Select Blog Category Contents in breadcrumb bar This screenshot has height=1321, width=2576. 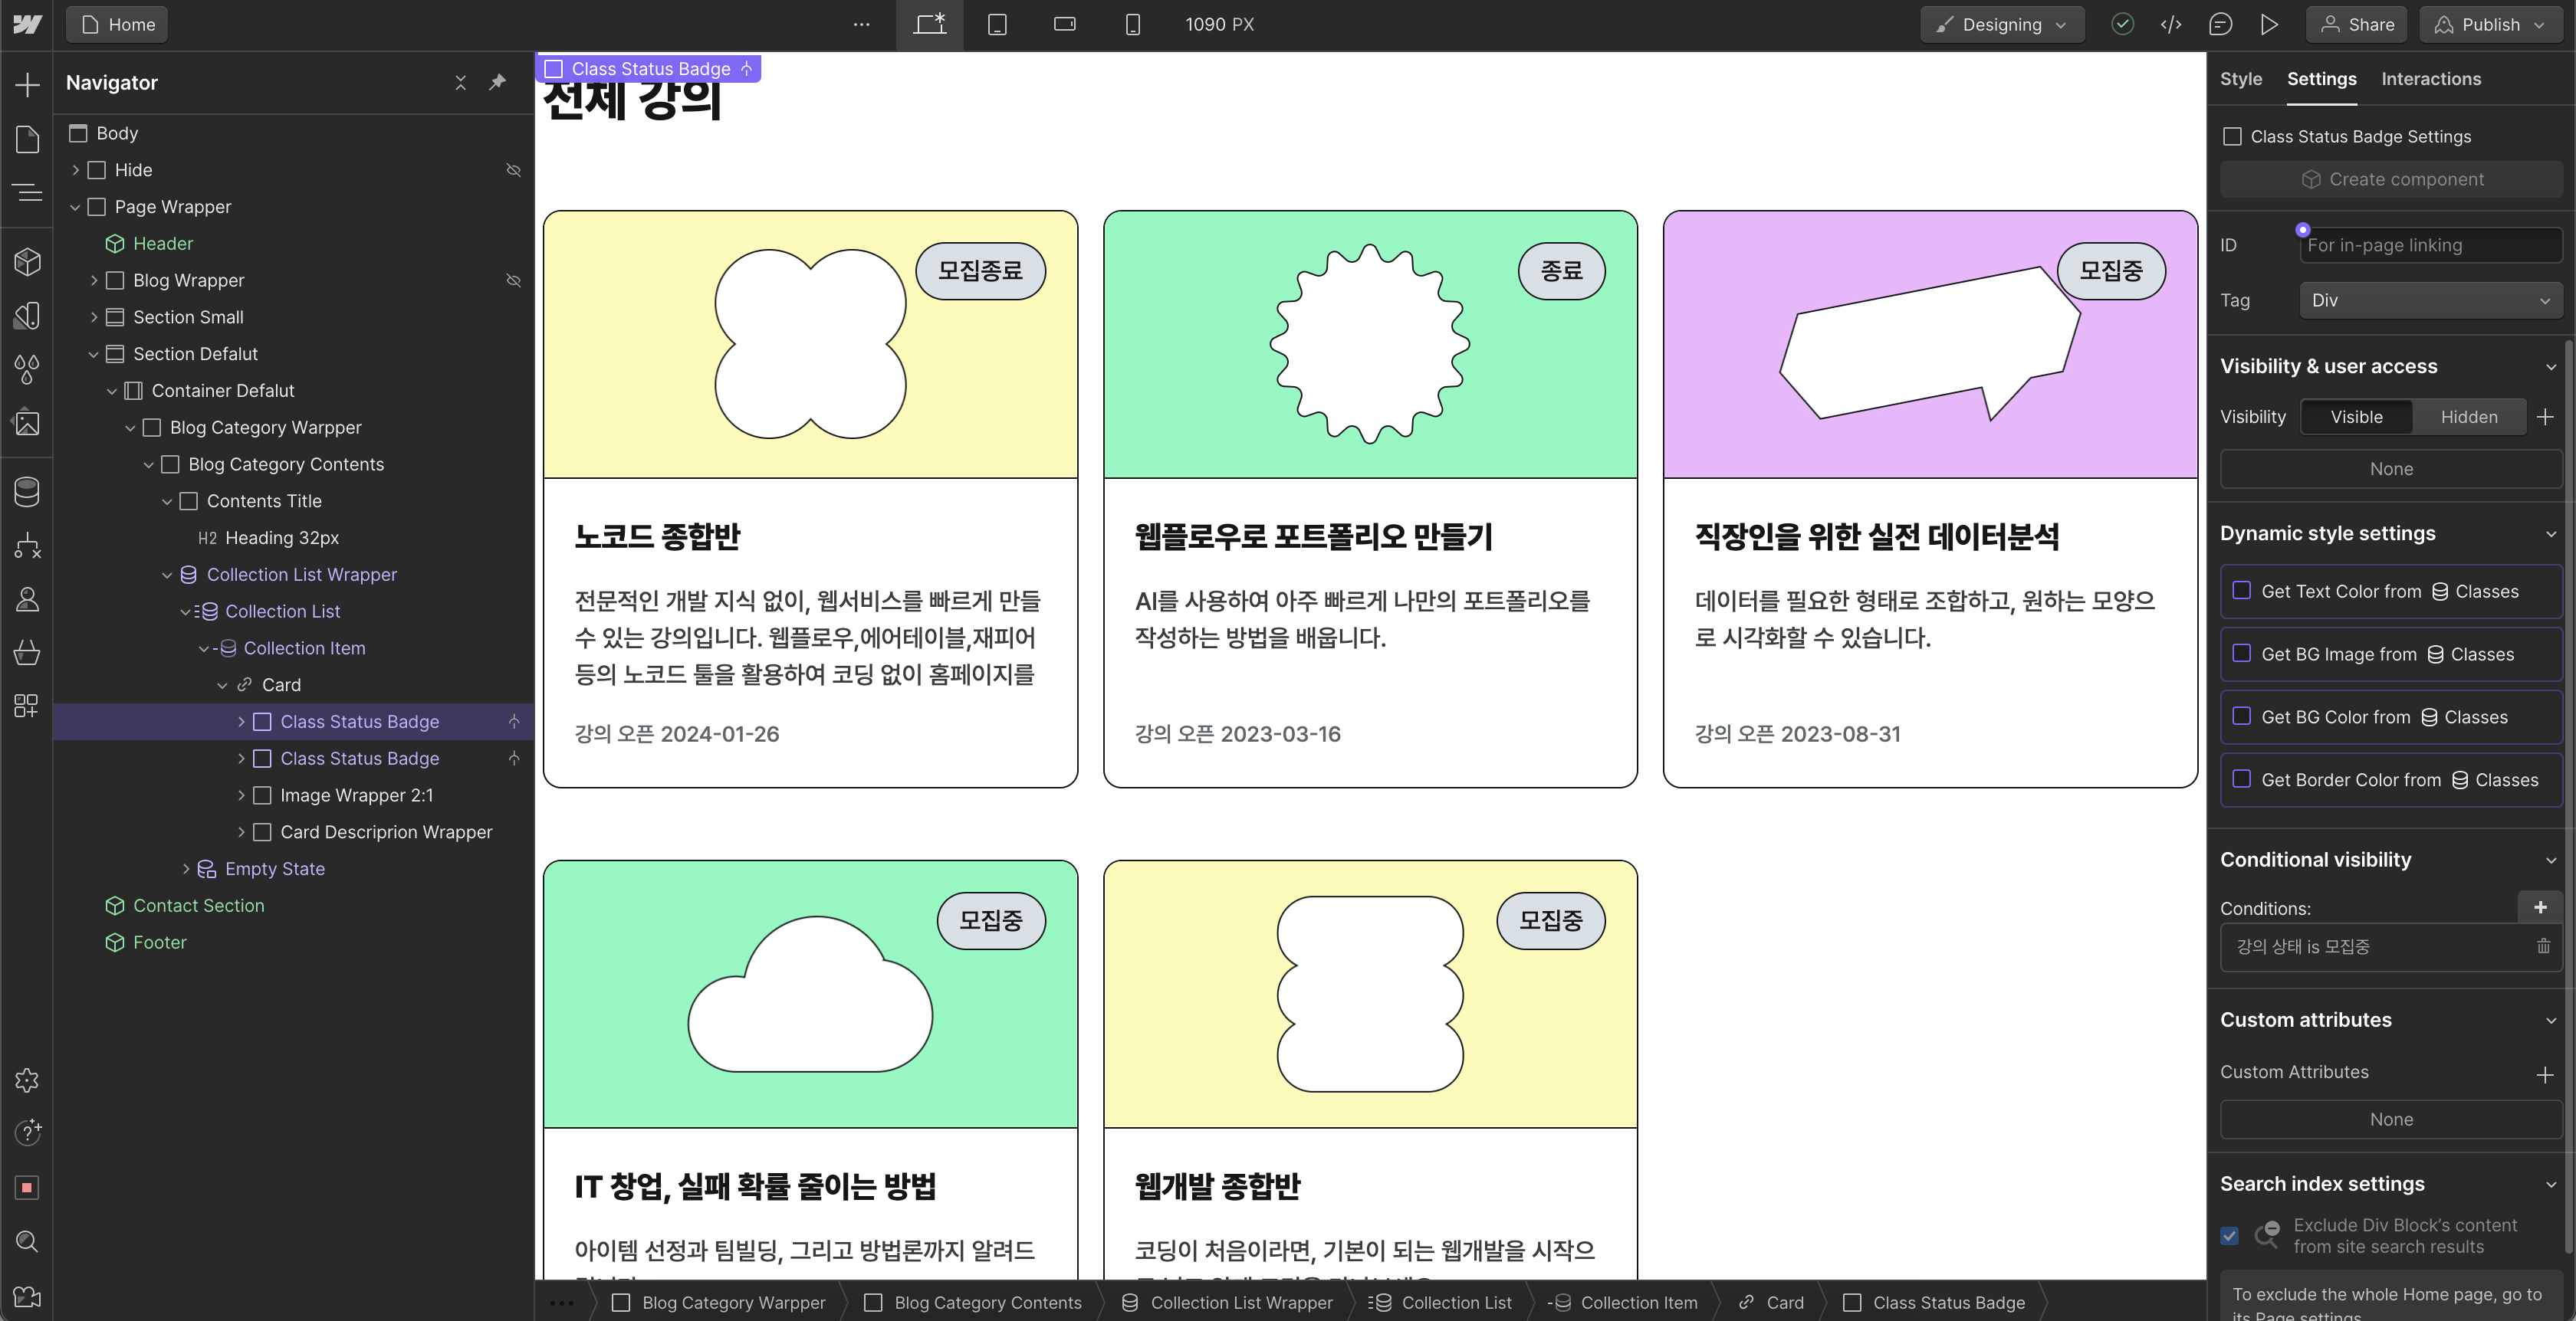973,1302
